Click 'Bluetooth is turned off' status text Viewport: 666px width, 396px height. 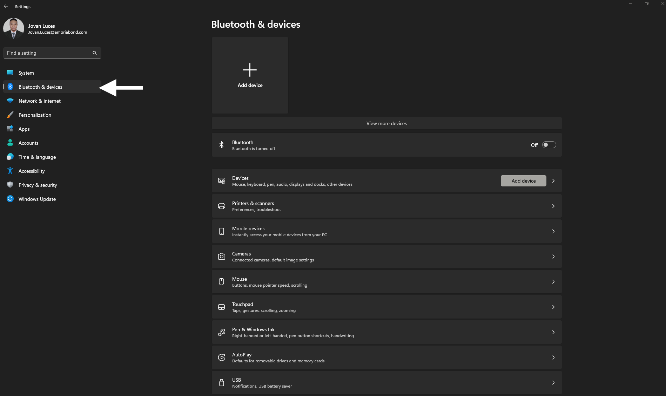coord(254,149)
